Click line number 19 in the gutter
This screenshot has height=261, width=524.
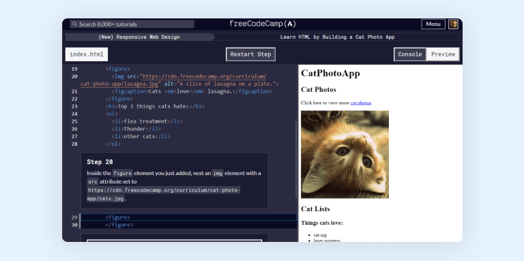tap(74, 69)
